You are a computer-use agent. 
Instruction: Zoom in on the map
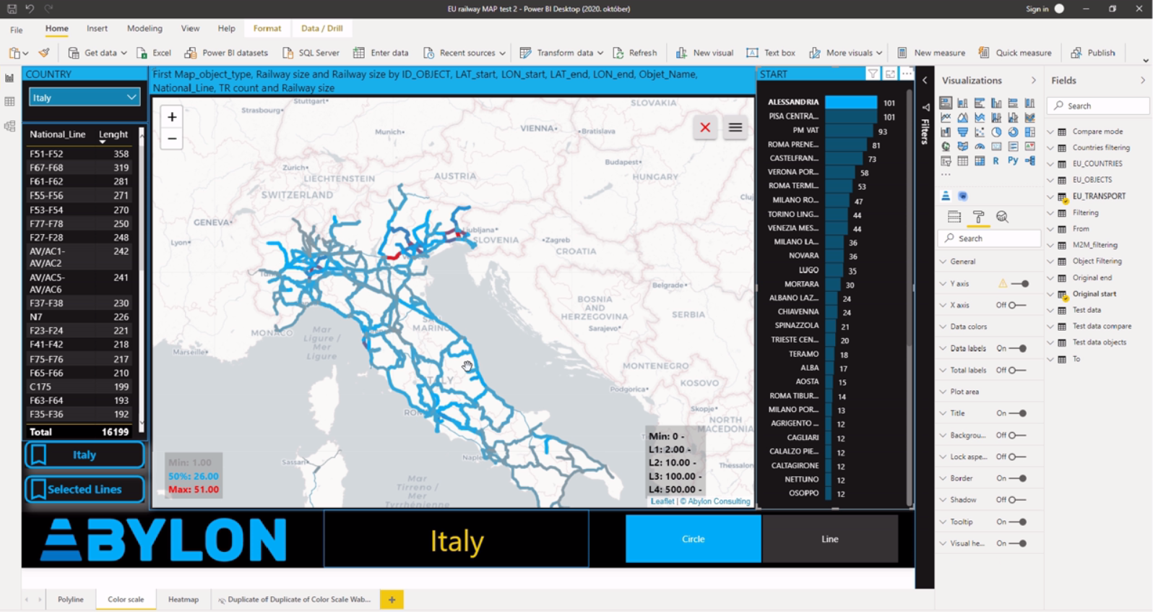pos(172,117)
